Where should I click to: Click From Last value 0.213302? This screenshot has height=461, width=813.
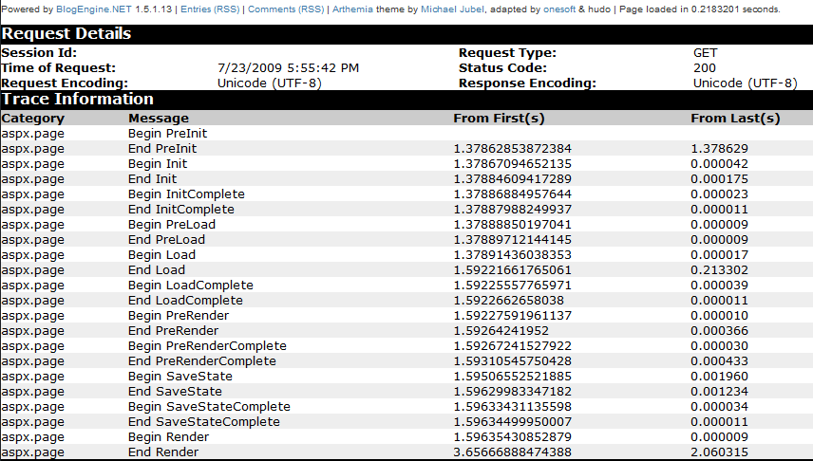click(719, 270)
